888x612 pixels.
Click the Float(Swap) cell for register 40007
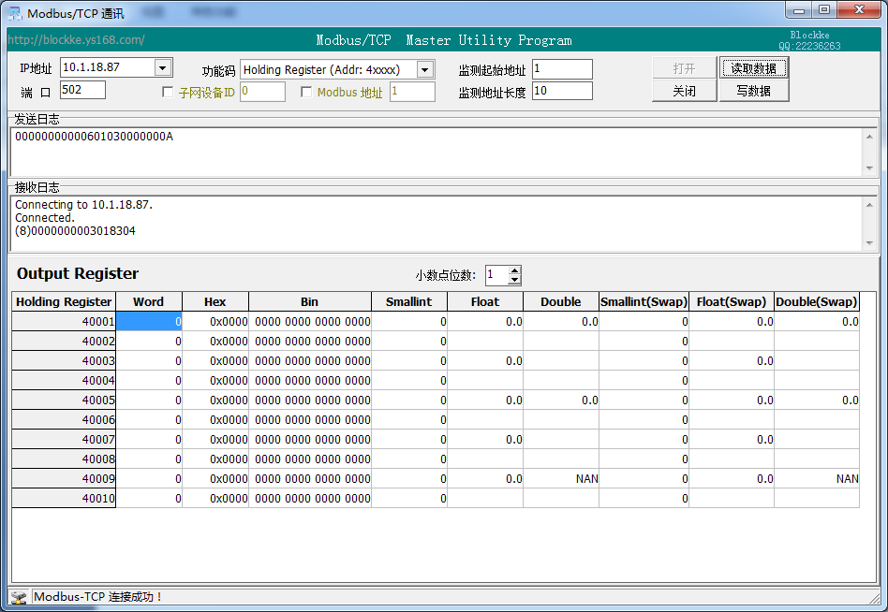tap(732, 440)
